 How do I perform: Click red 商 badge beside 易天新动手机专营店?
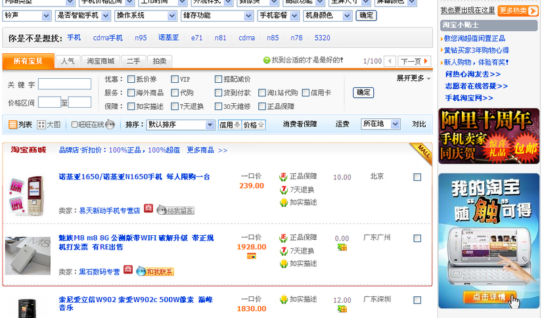[148, 209]
